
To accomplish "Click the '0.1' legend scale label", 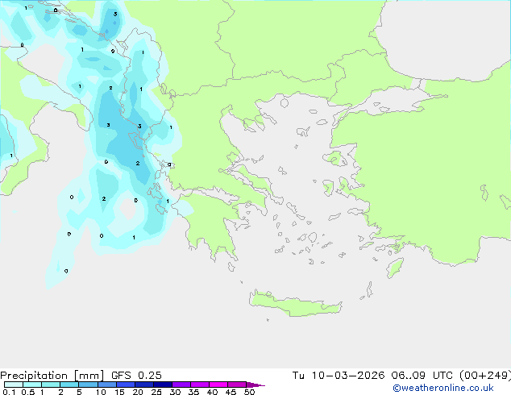I will tap(9, 392).
